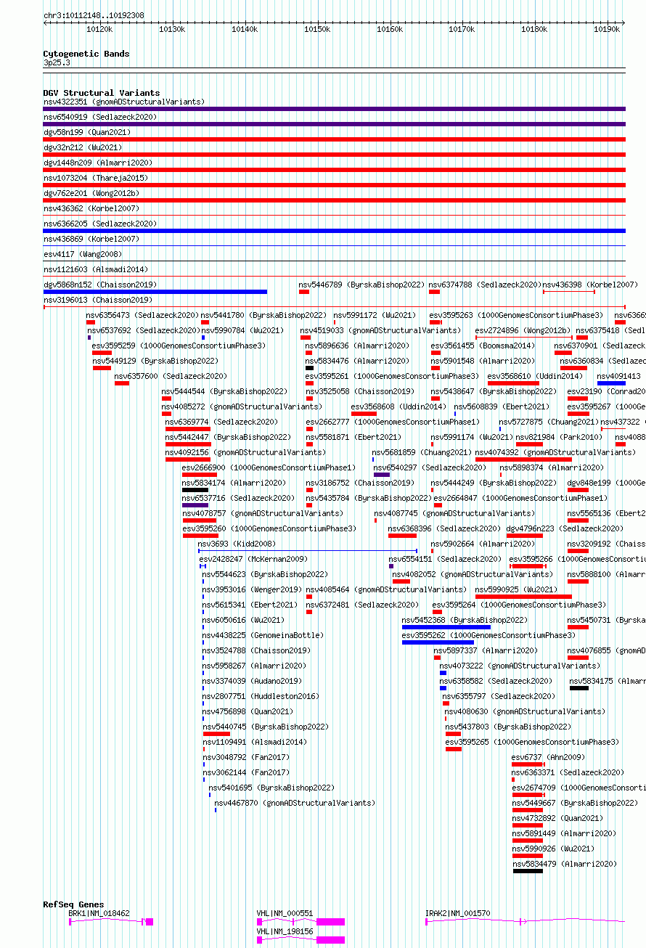
Task: Select variant nsv4467870 (gnomADStructuralVariants)
Action: [x=295, y=804]
